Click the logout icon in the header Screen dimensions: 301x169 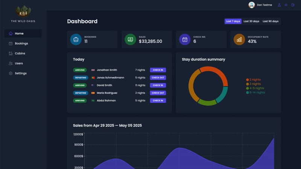pyautogui.click(x=293, y=5)
